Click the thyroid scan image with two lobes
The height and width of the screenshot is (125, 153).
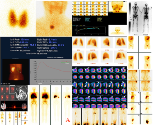click(x=18, y=18)
